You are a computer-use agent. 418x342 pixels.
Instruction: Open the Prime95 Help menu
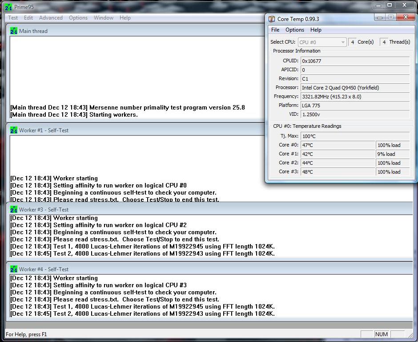pyautogui.click(x=125, y=18)
